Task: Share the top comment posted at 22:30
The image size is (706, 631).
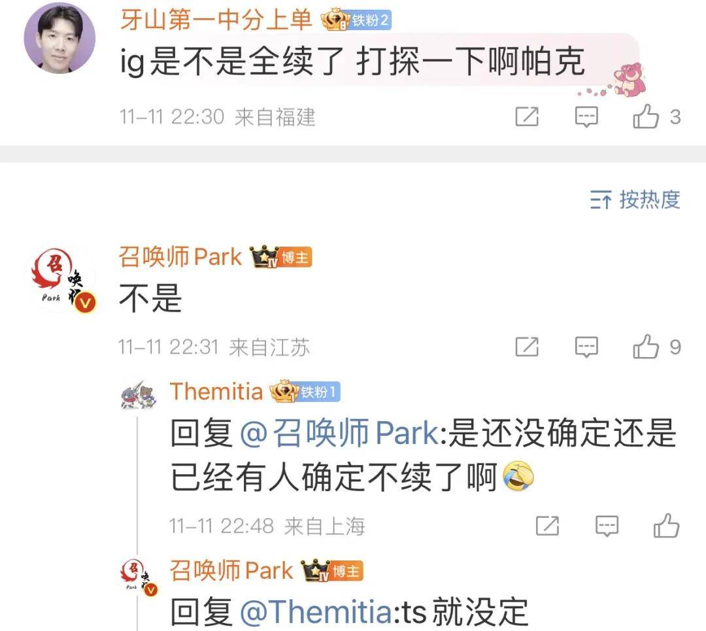Action: (527, 116)
